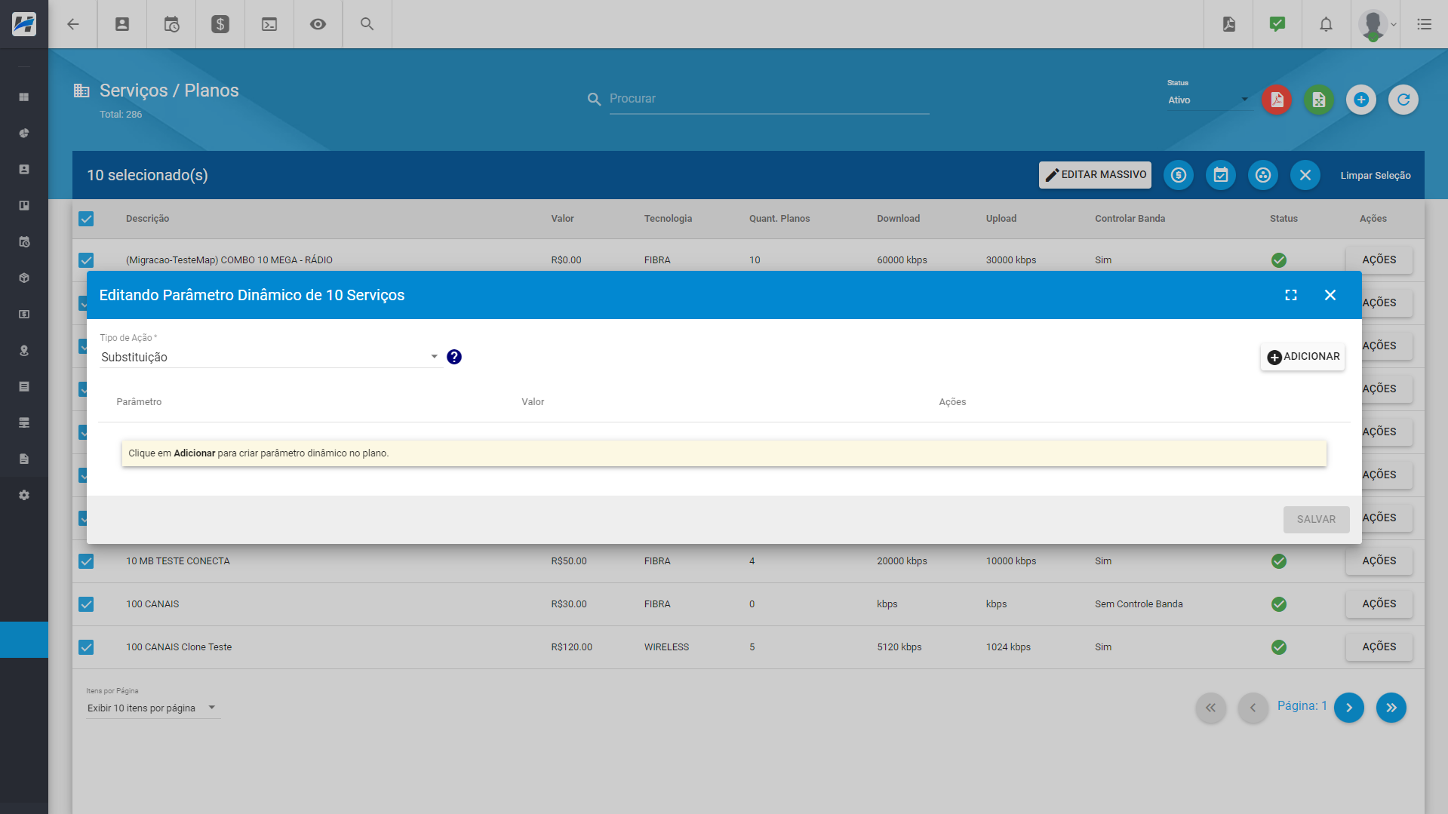
Task: Click the dollar circle bulk action icon
Action: 1179,175
